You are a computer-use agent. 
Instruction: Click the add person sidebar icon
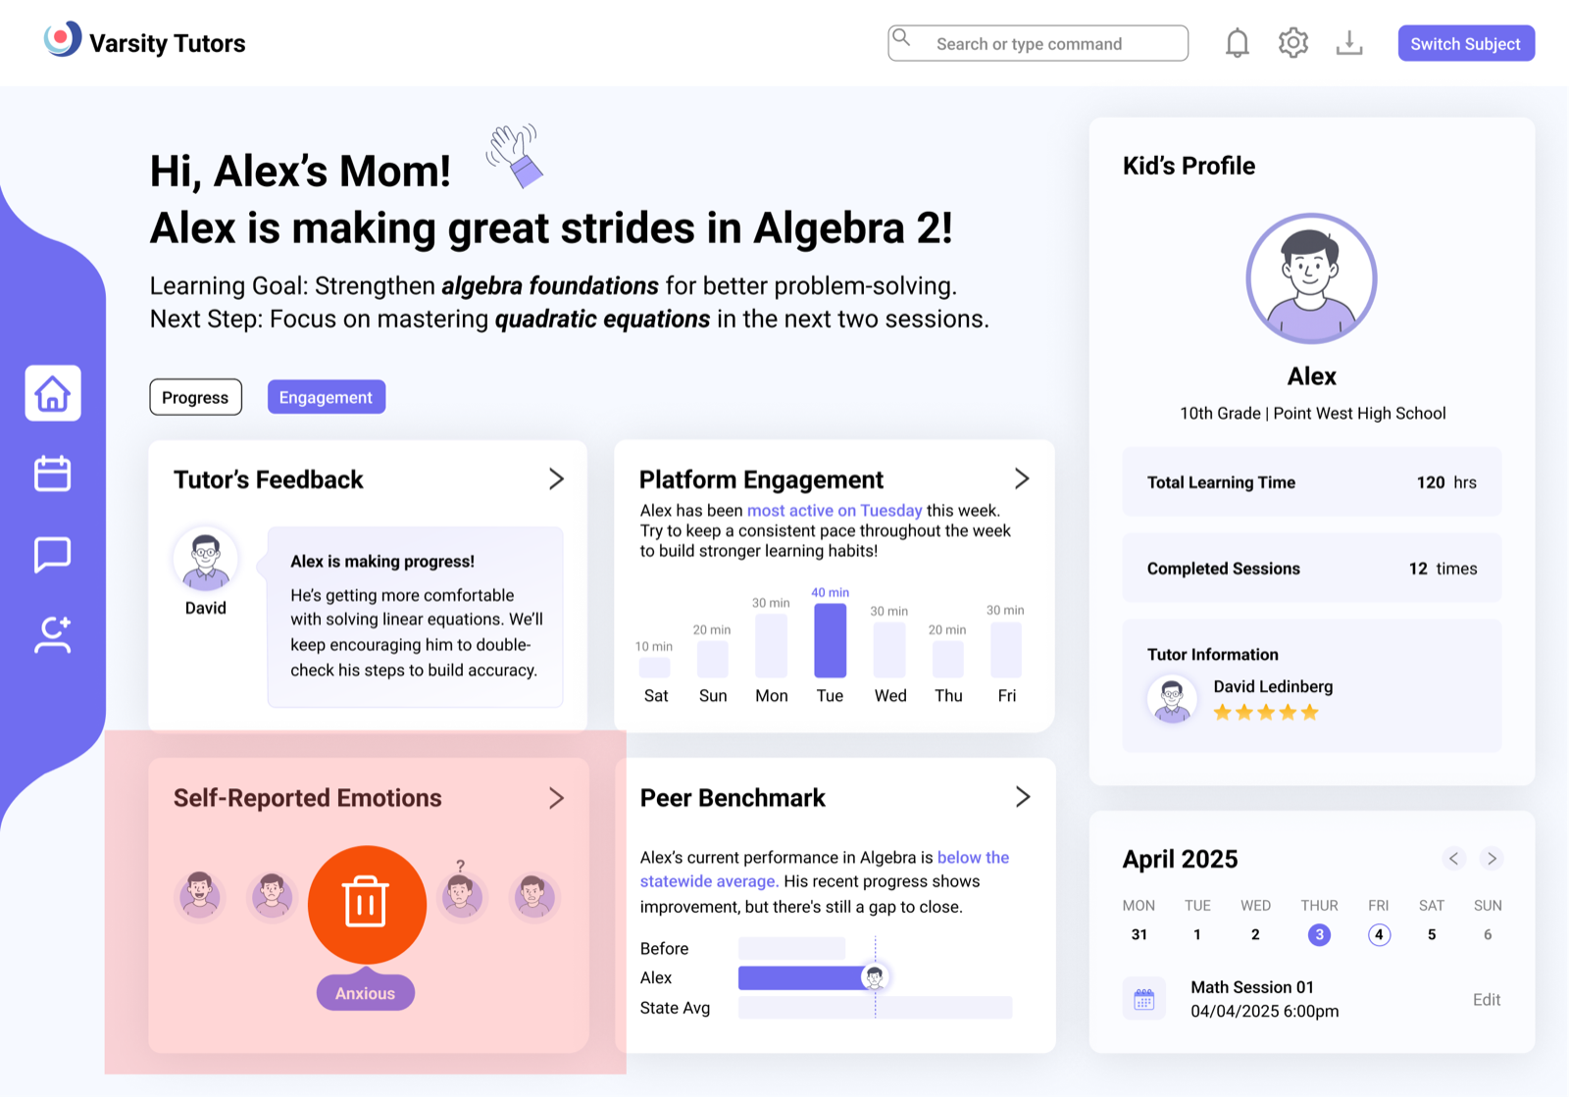click(x=53, y=635)
